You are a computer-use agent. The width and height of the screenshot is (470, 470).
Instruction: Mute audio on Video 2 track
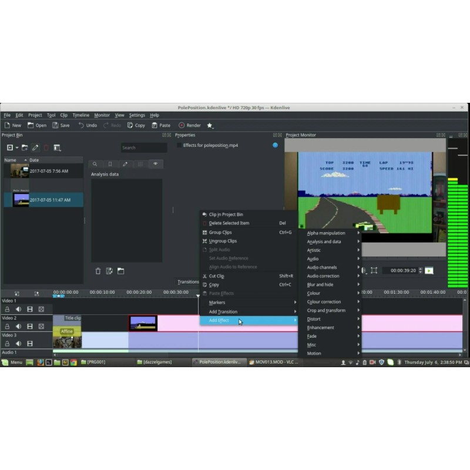pyautogui.click(x=18, y=326)
